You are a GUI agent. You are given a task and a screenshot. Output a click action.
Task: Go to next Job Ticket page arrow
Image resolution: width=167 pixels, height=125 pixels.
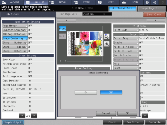click(x=34, y=116)
